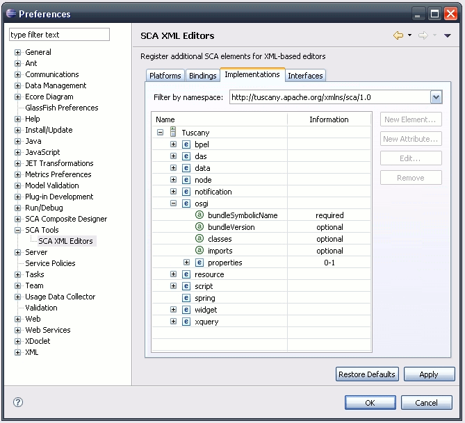The height and width of the screenshot is (423, 465).
Task: Select the Implementations tab
Action: 252,74
